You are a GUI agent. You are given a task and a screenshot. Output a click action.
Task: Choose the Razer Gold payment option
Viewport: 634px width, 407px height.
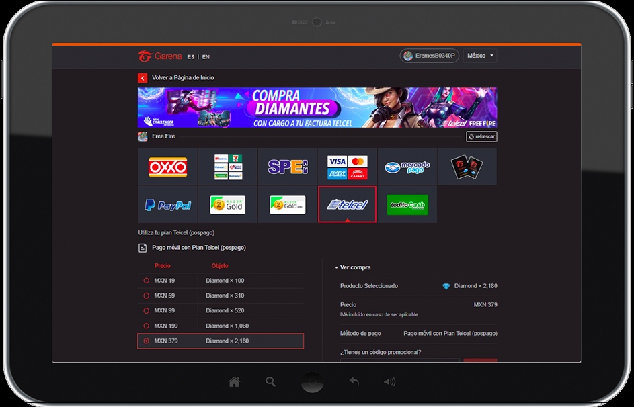pyautogui.click(x=228, y=205)
